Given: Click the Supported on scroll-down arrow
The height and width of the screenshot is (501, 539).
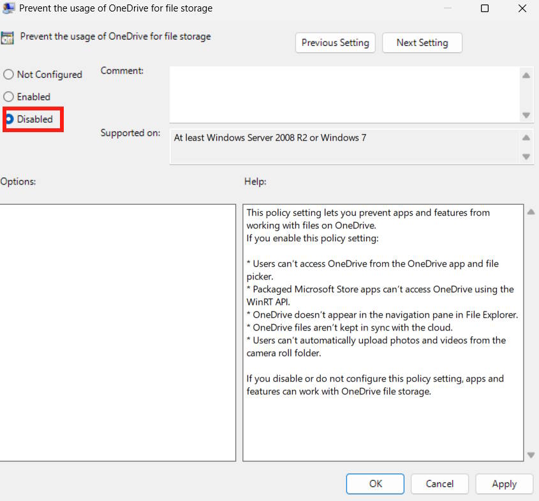Looking at the screenshot, I should point(526,156).
